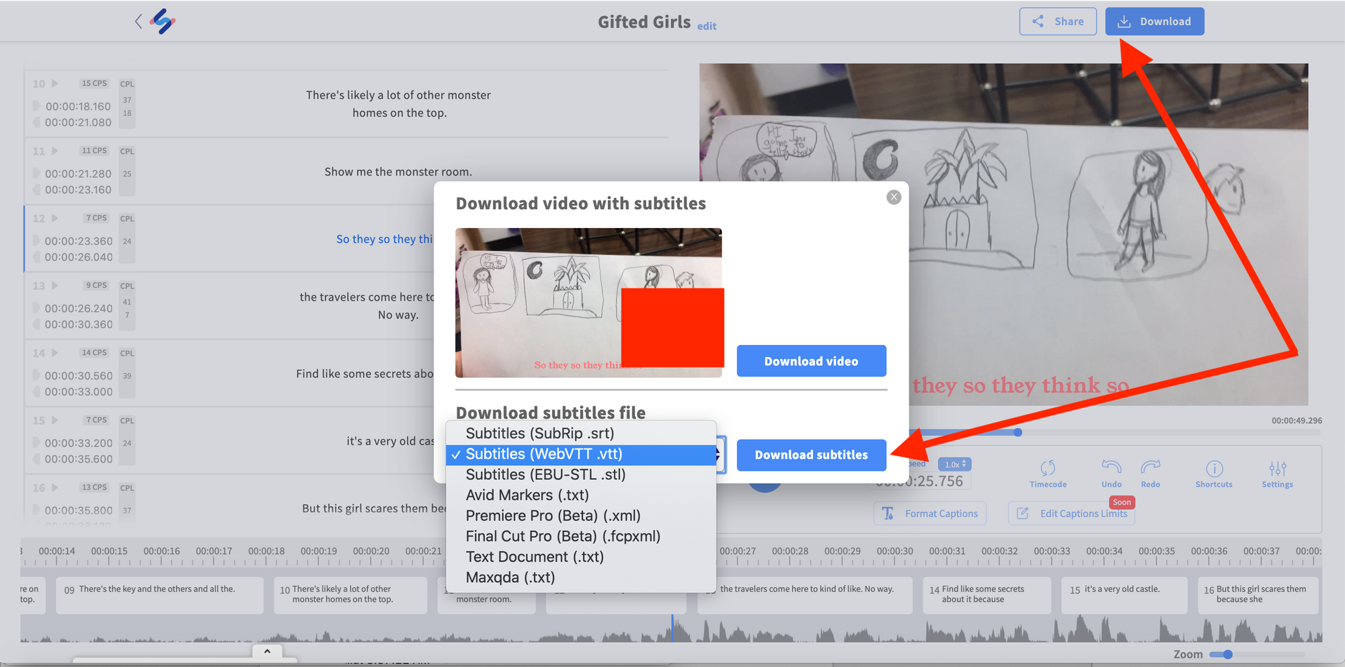Image resolution: width=1345 pixels, height=667 pixels.
Task: Click the edit link next to Gifted Girls
Action: pyautogui.click(x=706, y=26)
